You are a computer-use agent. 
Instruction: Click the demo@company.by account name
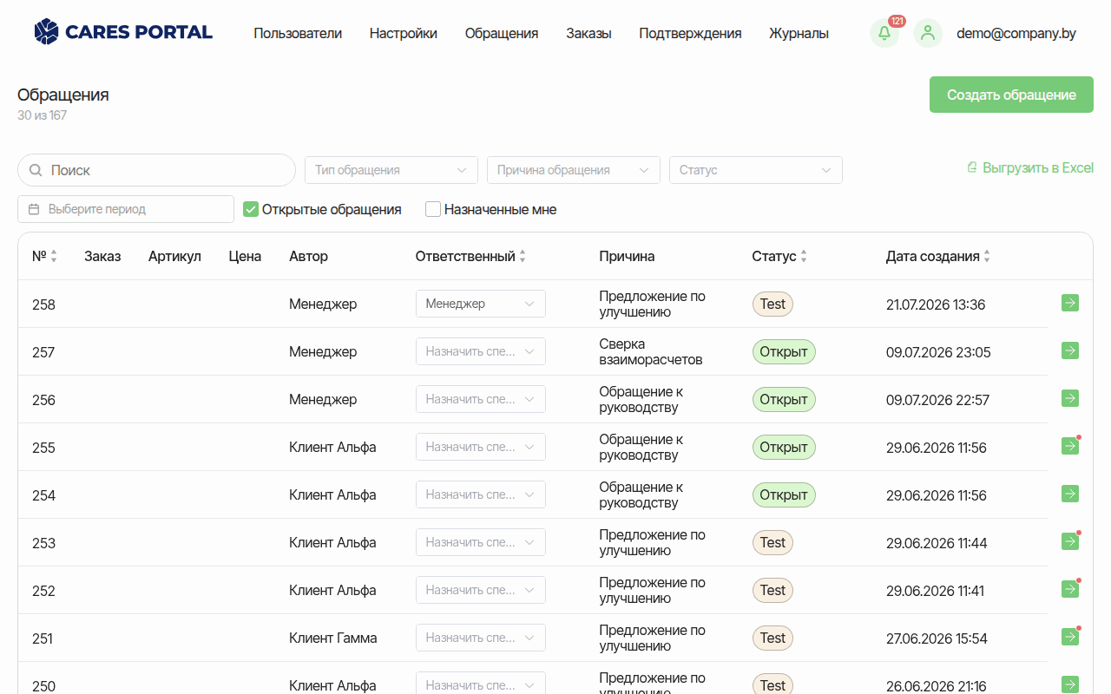[x=1016, y=34]
